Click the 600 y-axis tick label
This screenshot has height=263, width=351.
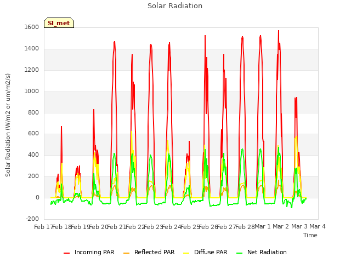[33, 134]
